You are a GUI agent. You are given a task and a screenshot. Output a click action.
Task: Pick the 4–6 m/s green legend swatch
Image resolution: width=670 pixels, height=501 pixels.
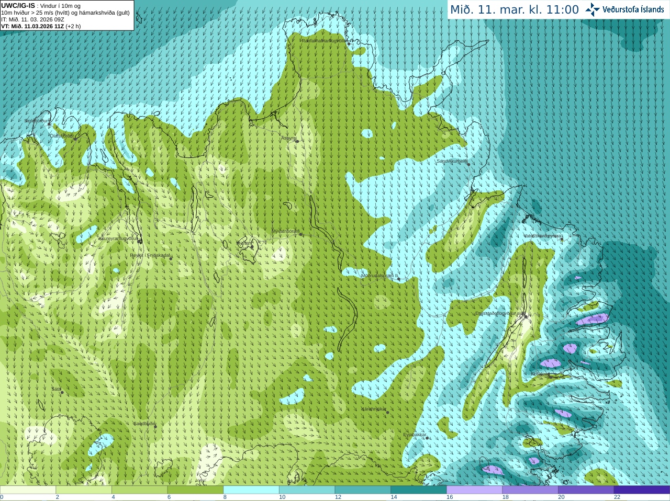[139, 490]
